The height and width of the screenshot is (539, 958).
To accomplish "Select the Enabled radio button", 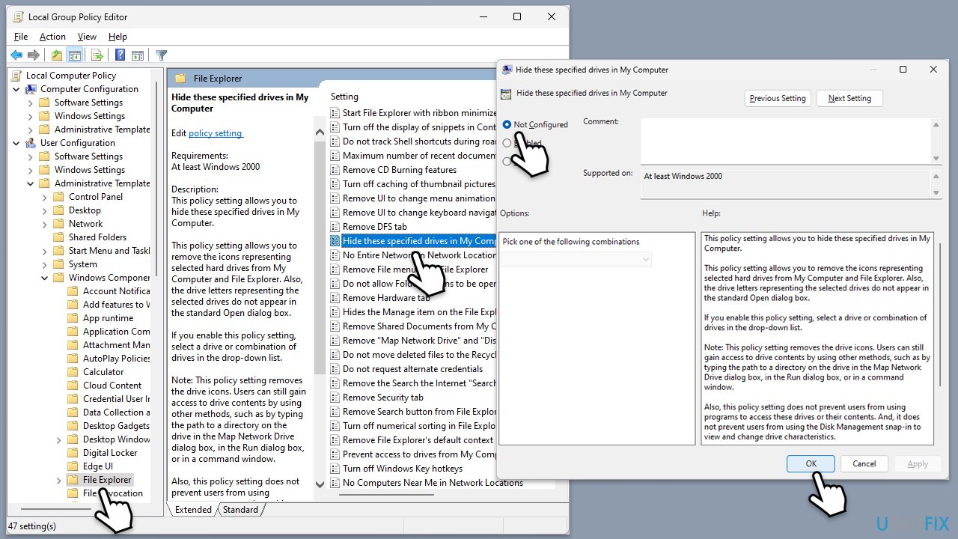I will pyautogui.click(x=507, y=143).
